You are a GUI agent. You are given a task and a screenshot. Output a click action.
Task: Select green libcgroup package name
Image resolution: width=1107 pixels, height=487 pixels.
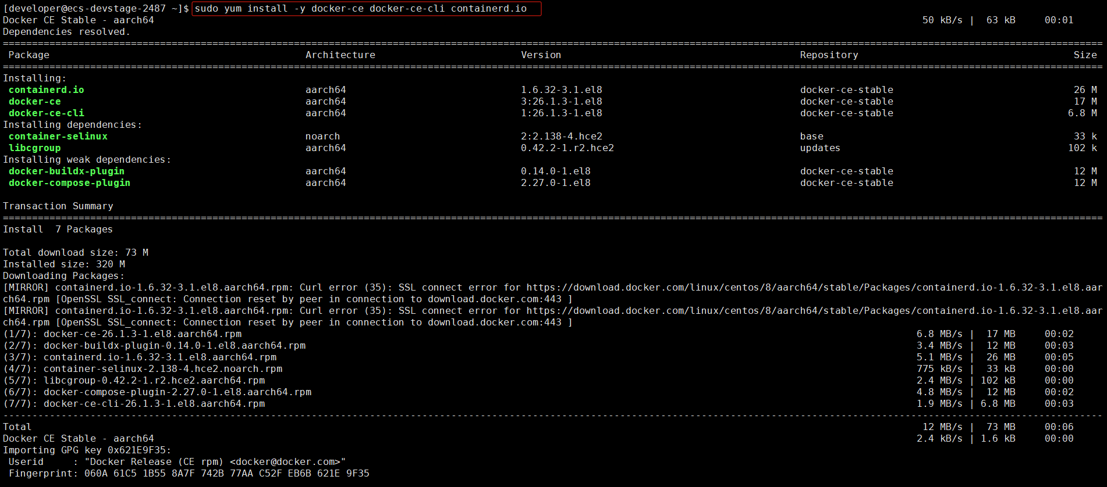click(35, 148)
